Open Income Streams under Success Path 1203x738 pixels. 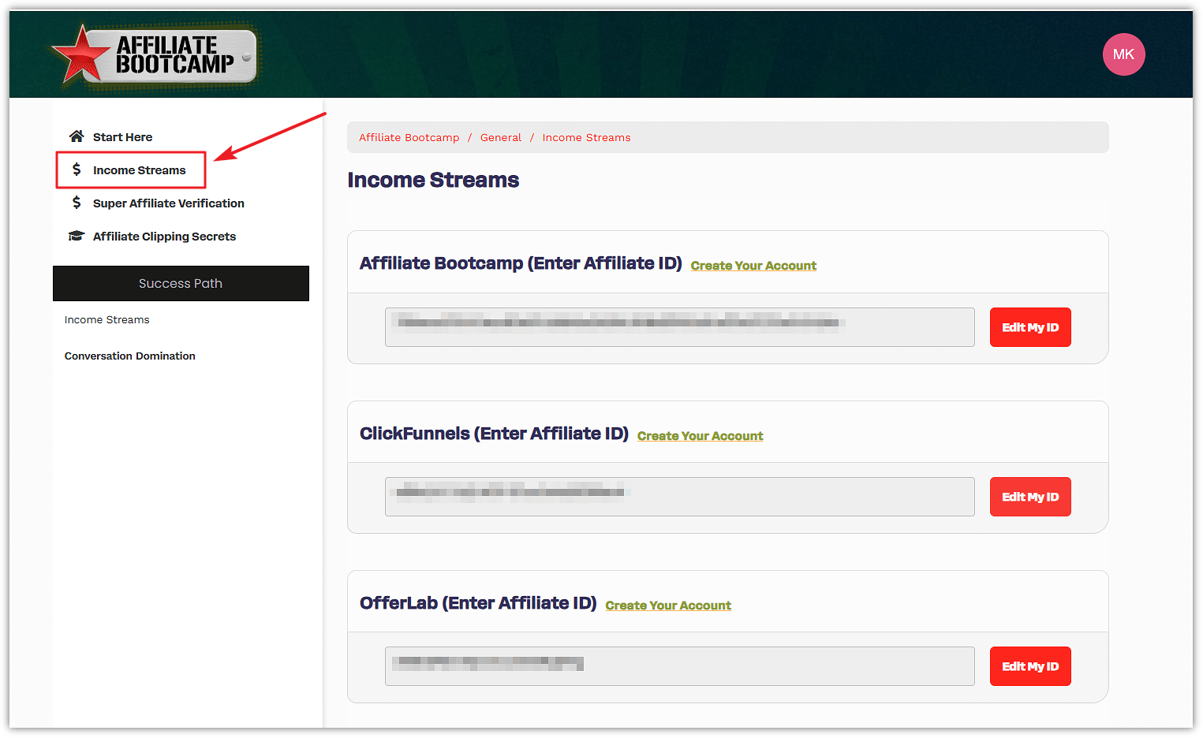pos(106,320)
